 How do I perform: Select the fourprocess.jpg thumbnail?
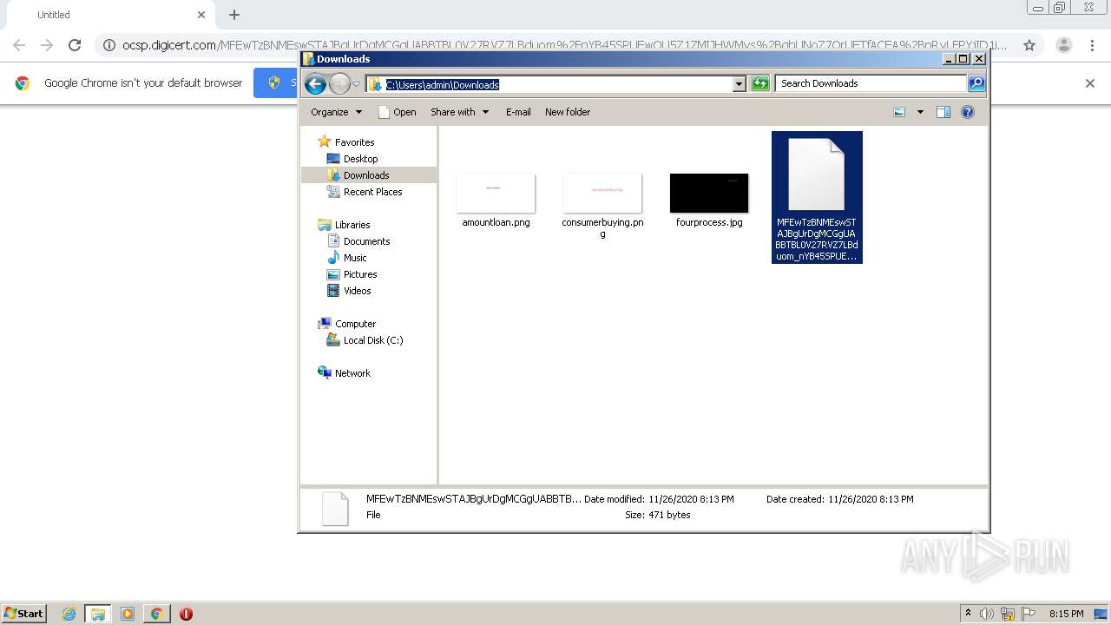709,193
